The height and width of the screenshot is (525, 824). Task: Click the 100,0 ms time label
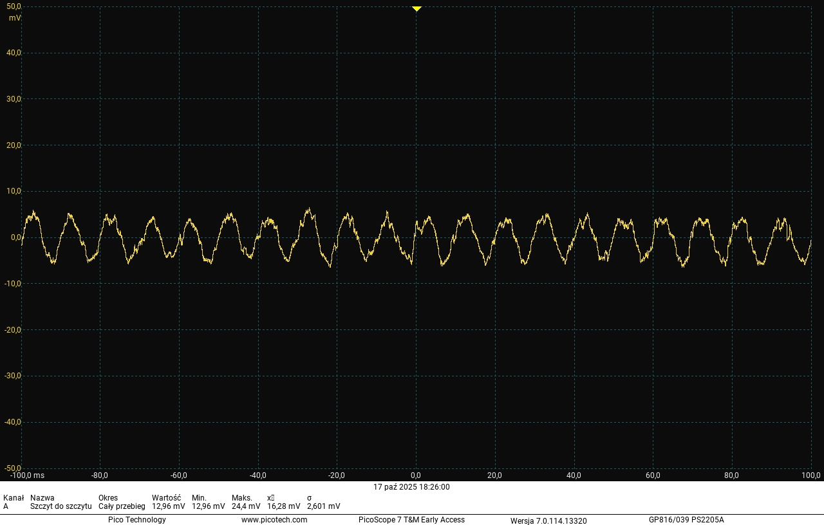pyautogui.click(x=811, y=476)
